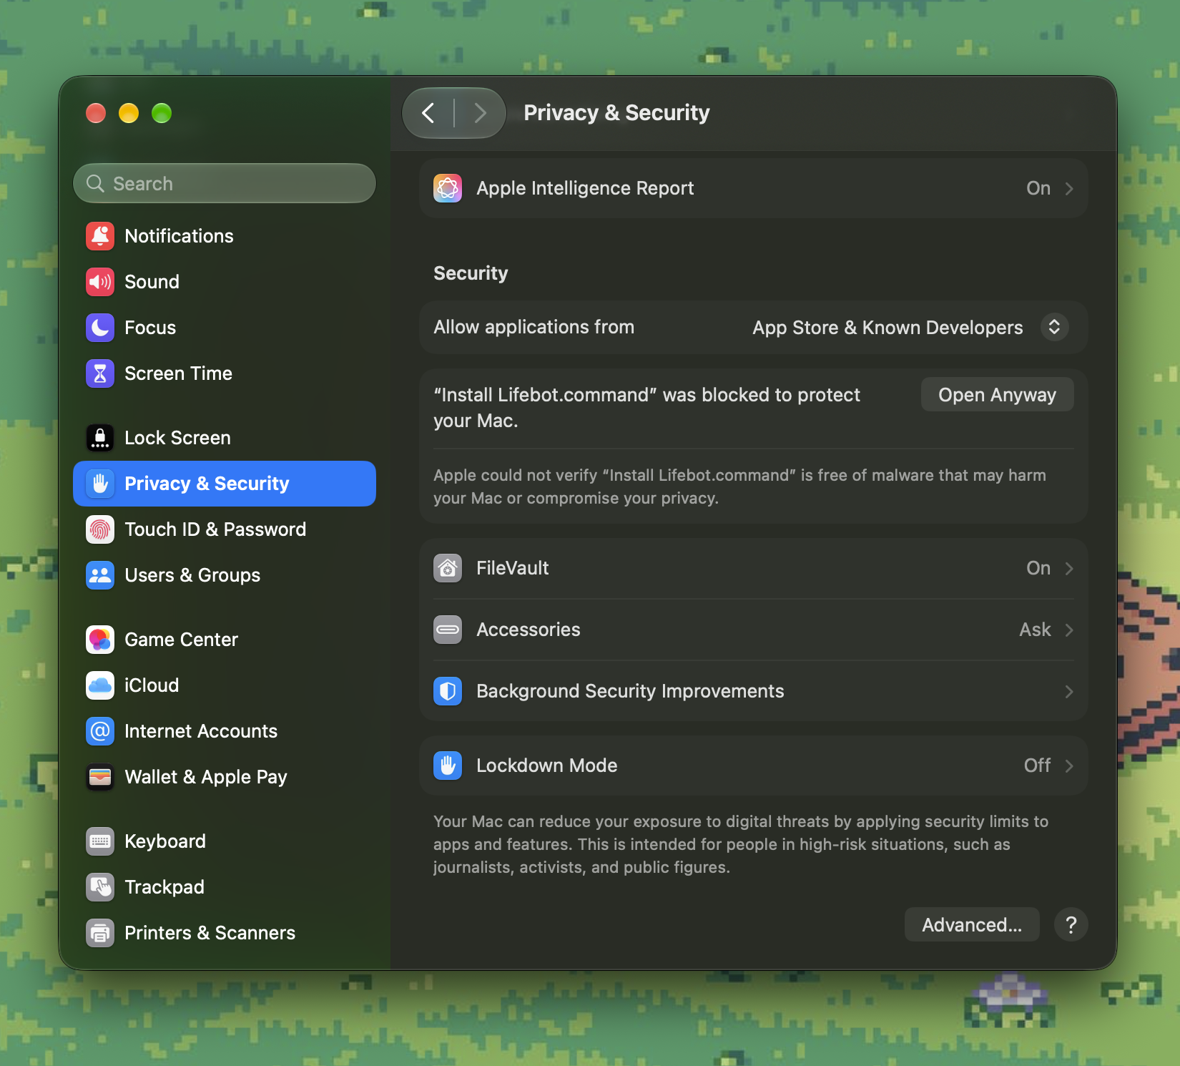Open the Advanced… options
This screenshot has width=1180, height=1066.
click(x=972, y=924)
